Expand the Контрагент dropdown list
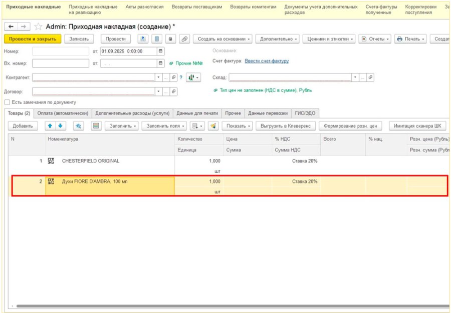Viewport: 451px width, 313px height. point(158,77)
